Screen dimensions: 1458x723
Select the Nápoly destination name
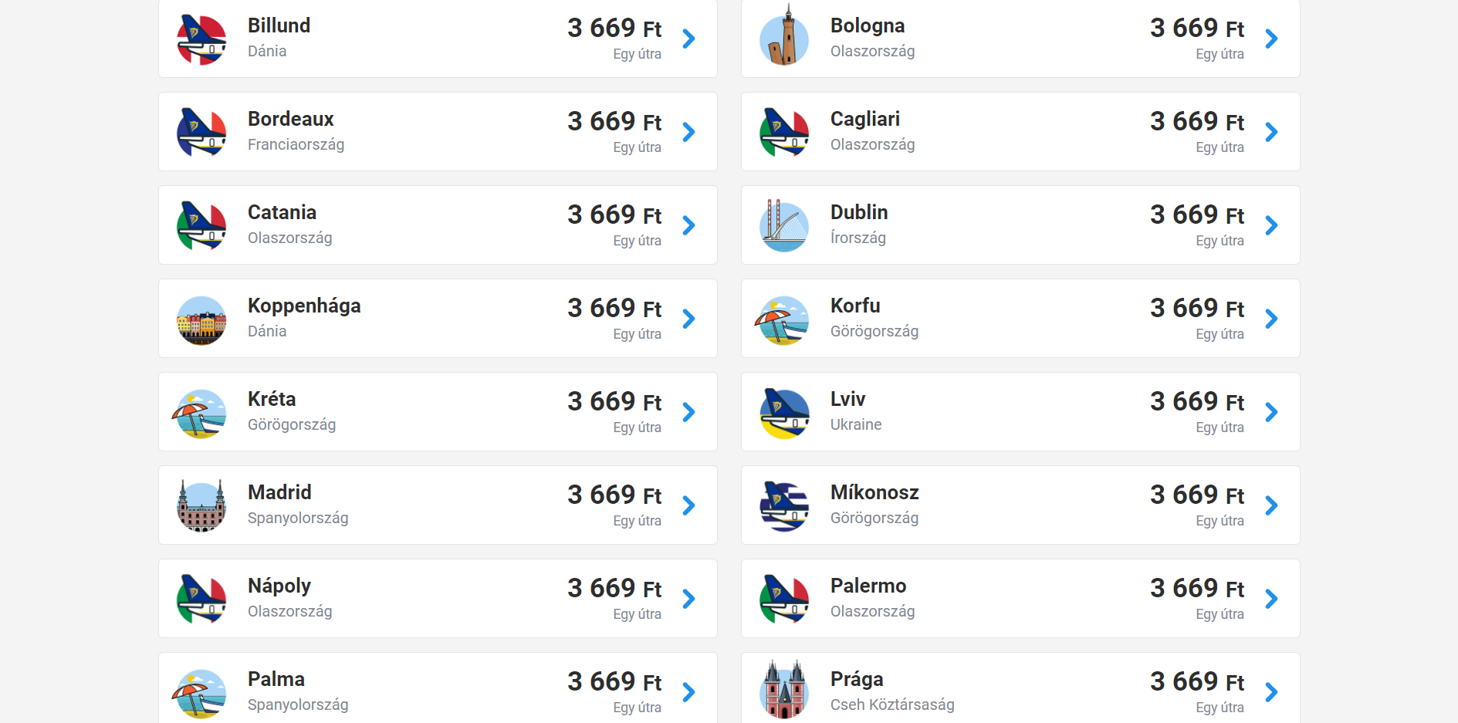coord(279,586)
